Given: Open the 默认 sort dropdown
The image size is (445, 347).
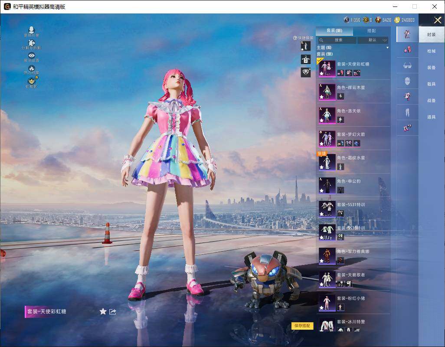Looking at the screenshot, I should click(373, 40).
